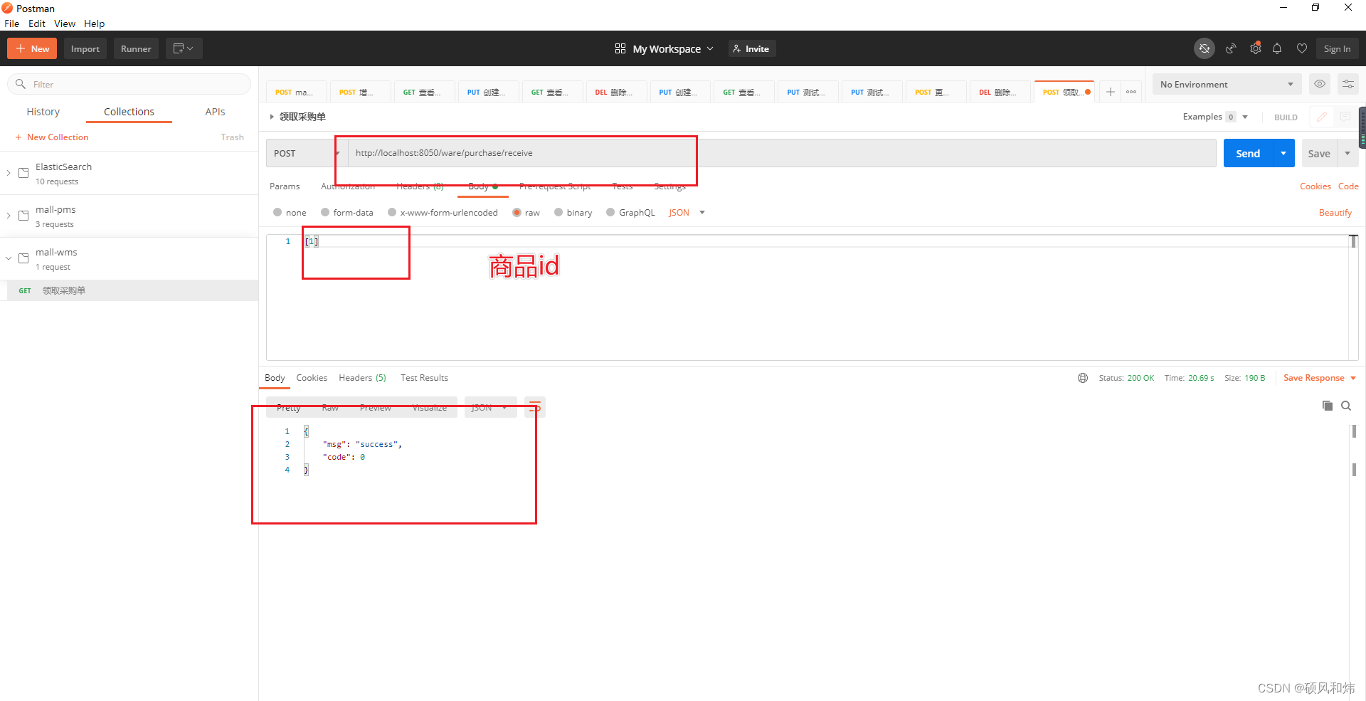Expand the mall-pms collection
The image size is (1366, 701).
tap(9, 216)
